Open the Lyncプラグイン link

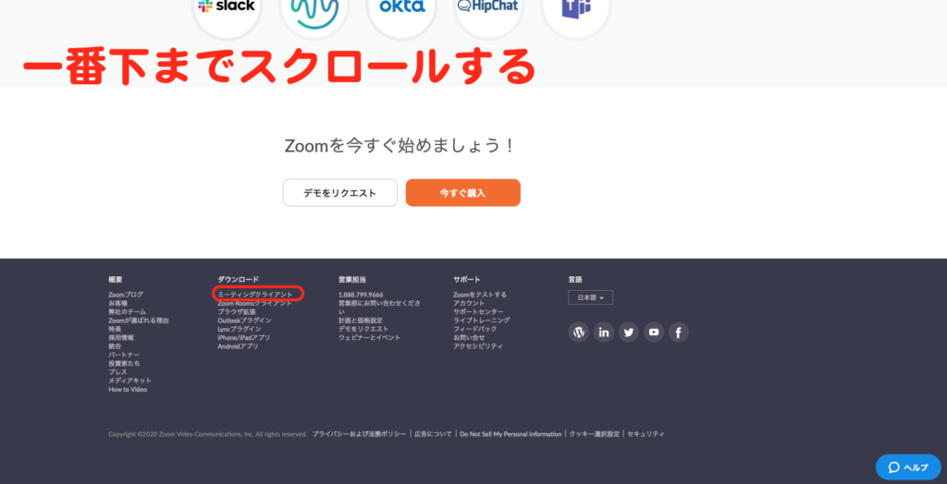(240, 329)
